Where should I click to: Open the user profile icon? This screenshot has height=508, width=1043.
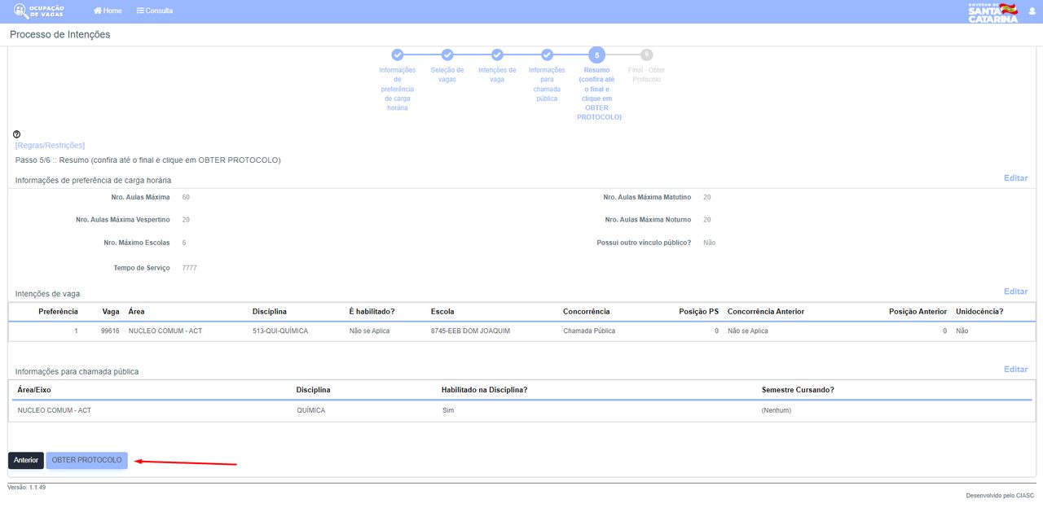tap(1032, 11)
